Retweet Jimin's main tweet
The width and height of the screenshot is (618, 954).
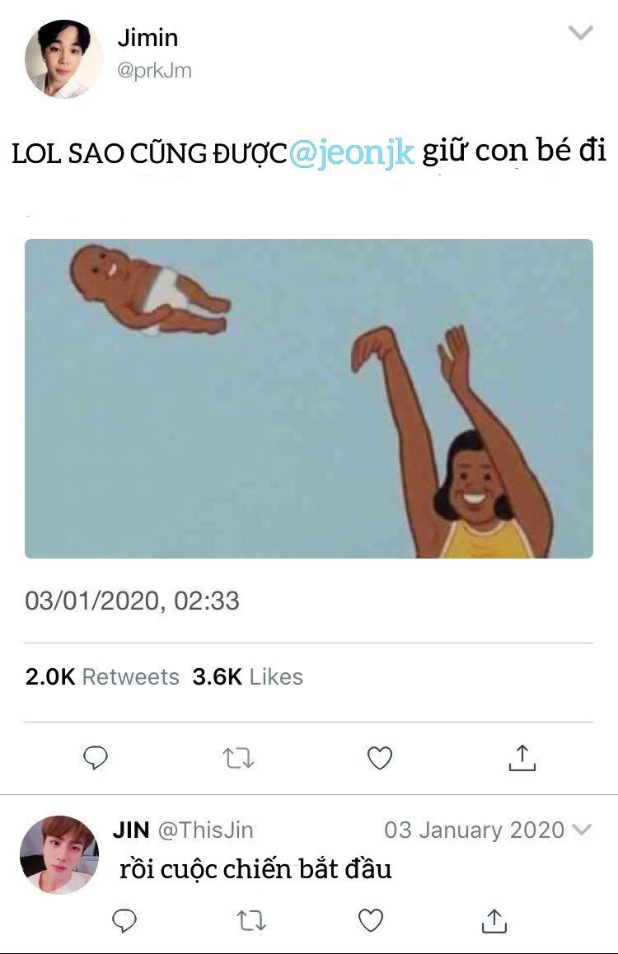tap(239, 757)
